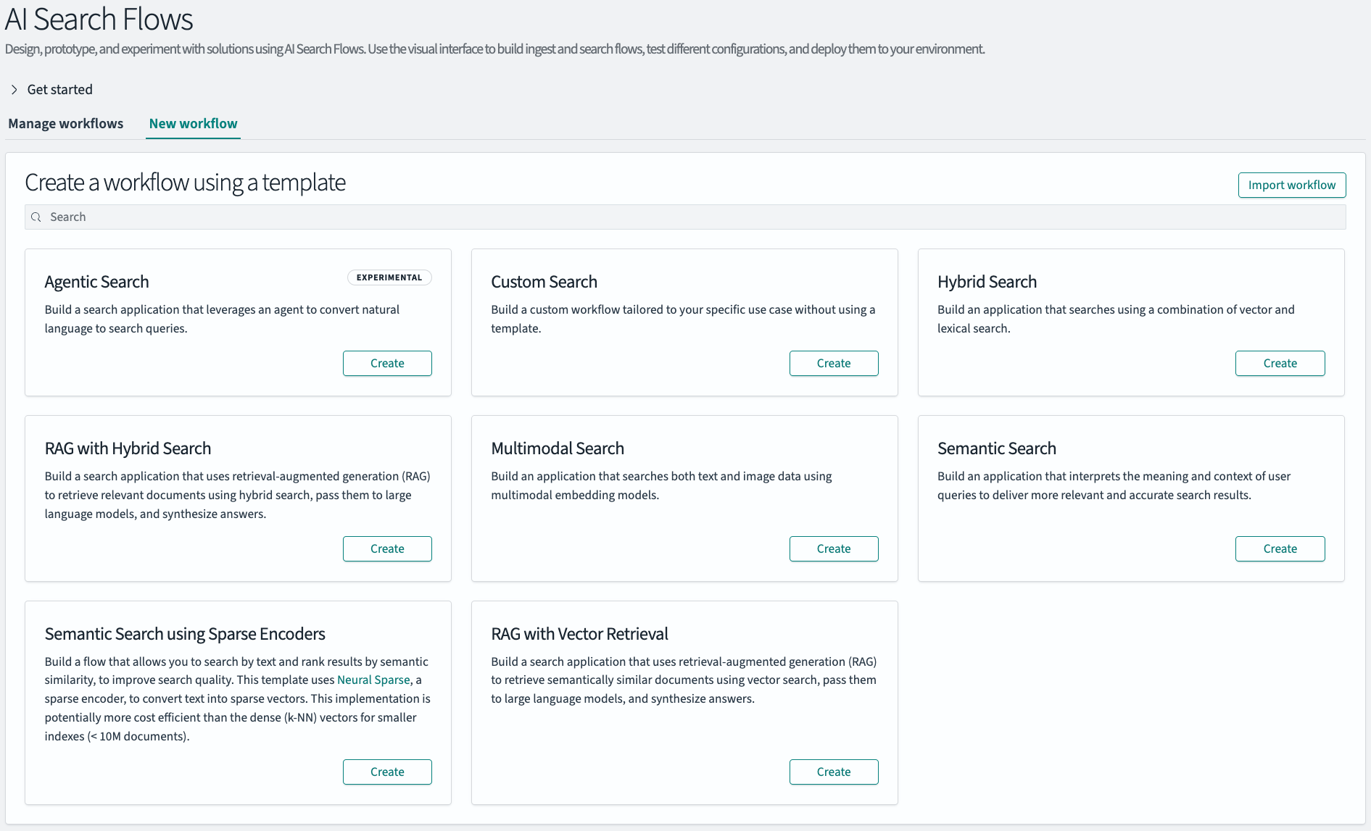The image size is (1371, 831).
Task: Click the chevron next to Get started
Action: point(14,89)
